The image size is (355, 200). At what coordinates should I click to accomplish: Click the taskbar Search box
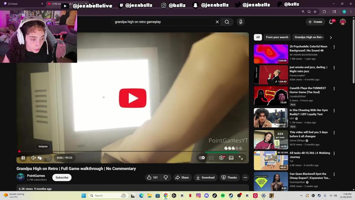click(108, 196)
